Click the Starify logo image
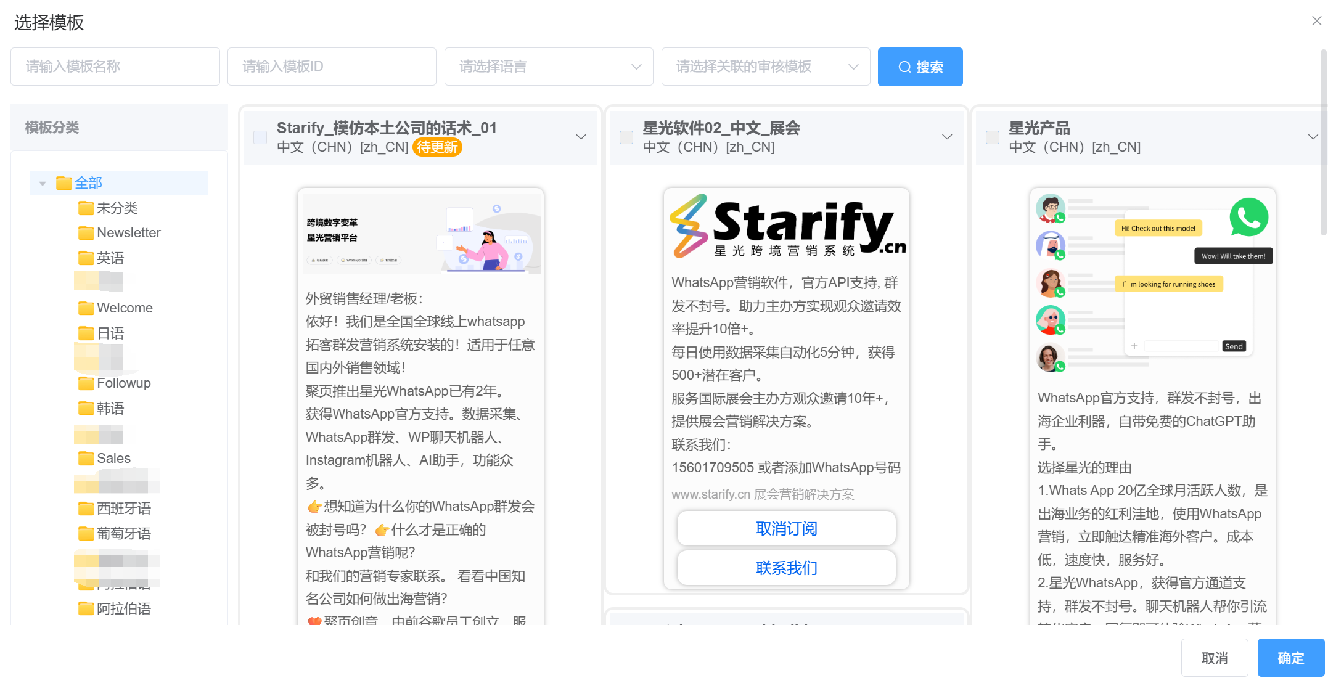This screenshot has height=678, width=1328. pyautogui.click(x=787, y=226)
